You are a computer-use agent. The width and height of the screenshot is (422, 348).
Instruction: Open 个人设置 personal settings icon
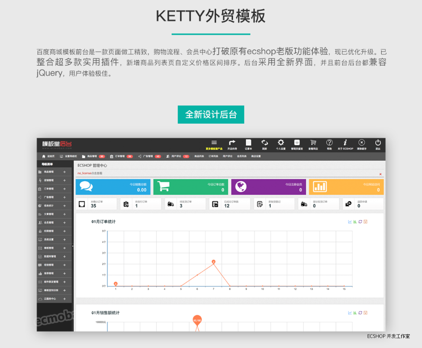(x=281, y=143)
